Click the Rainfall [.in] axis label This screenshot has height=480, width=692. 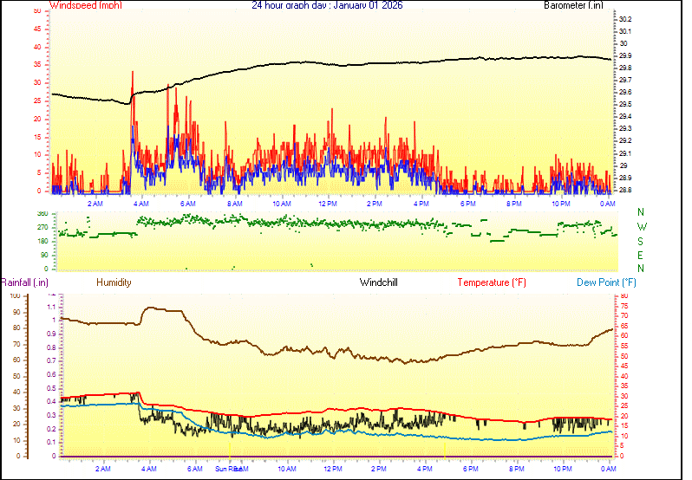[24, 282]
